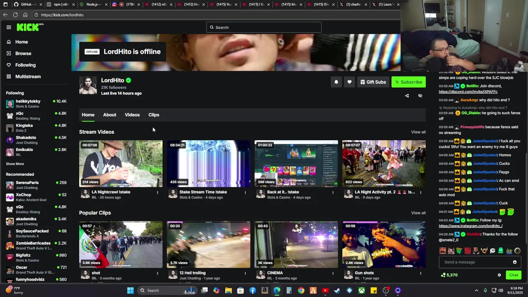This screenshot has height=297, width=528.
Task: Open Steam from taskbar
Action: pos(337,290)
